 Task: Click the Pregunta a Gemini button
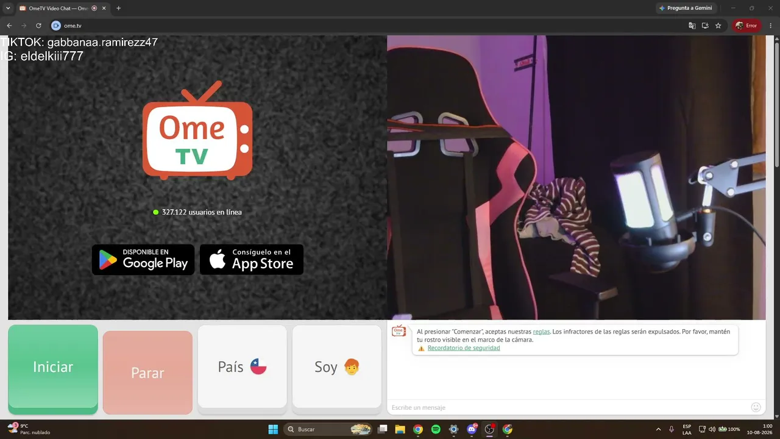click(686, 8)
